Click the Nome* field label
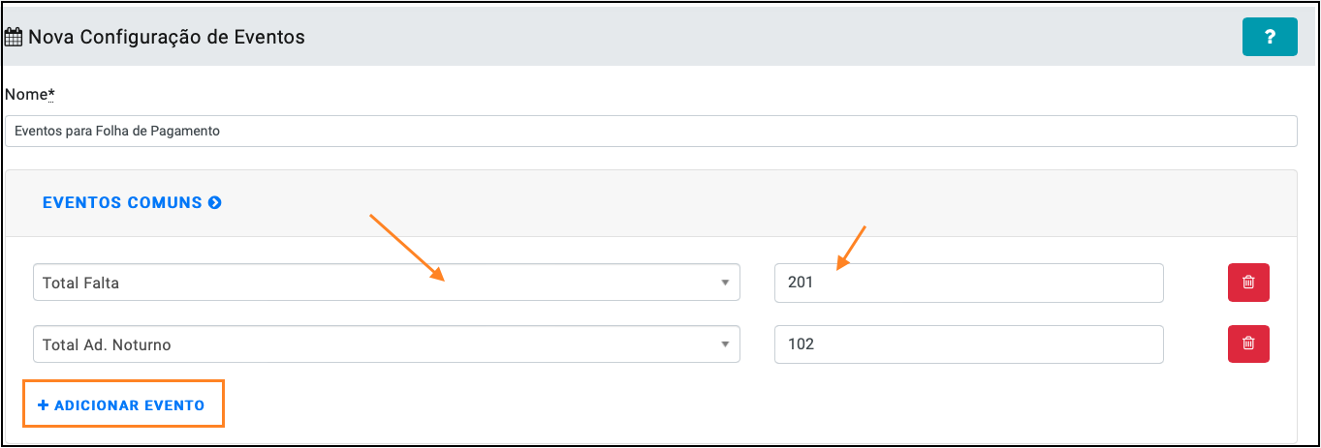1321x448 pixels. point(30,95)
